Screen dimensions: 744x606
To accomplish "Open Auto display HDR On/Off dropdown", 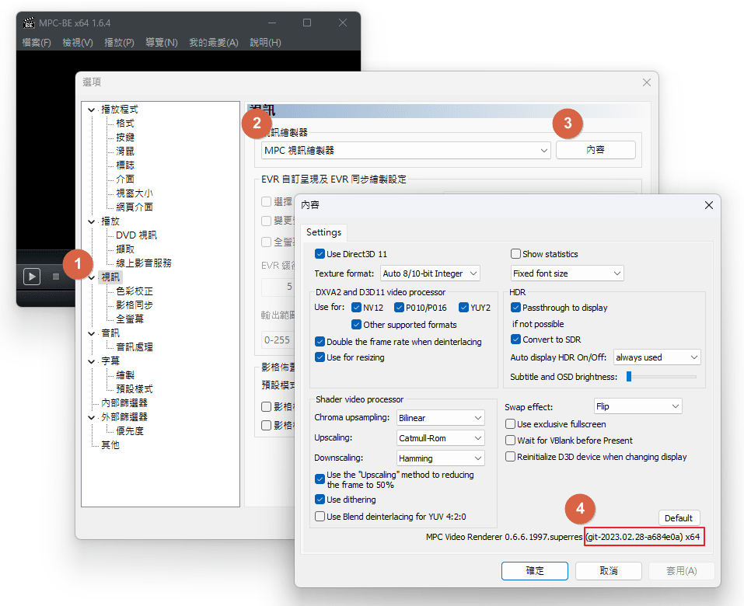I will click(x=657, y=357).
